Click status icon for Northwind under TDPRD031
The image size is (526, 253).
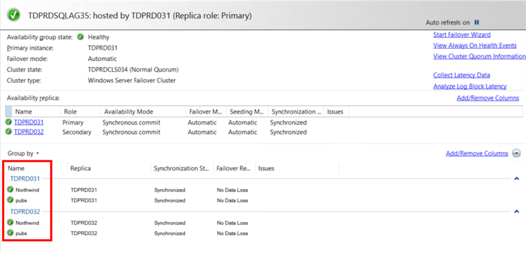11,190
